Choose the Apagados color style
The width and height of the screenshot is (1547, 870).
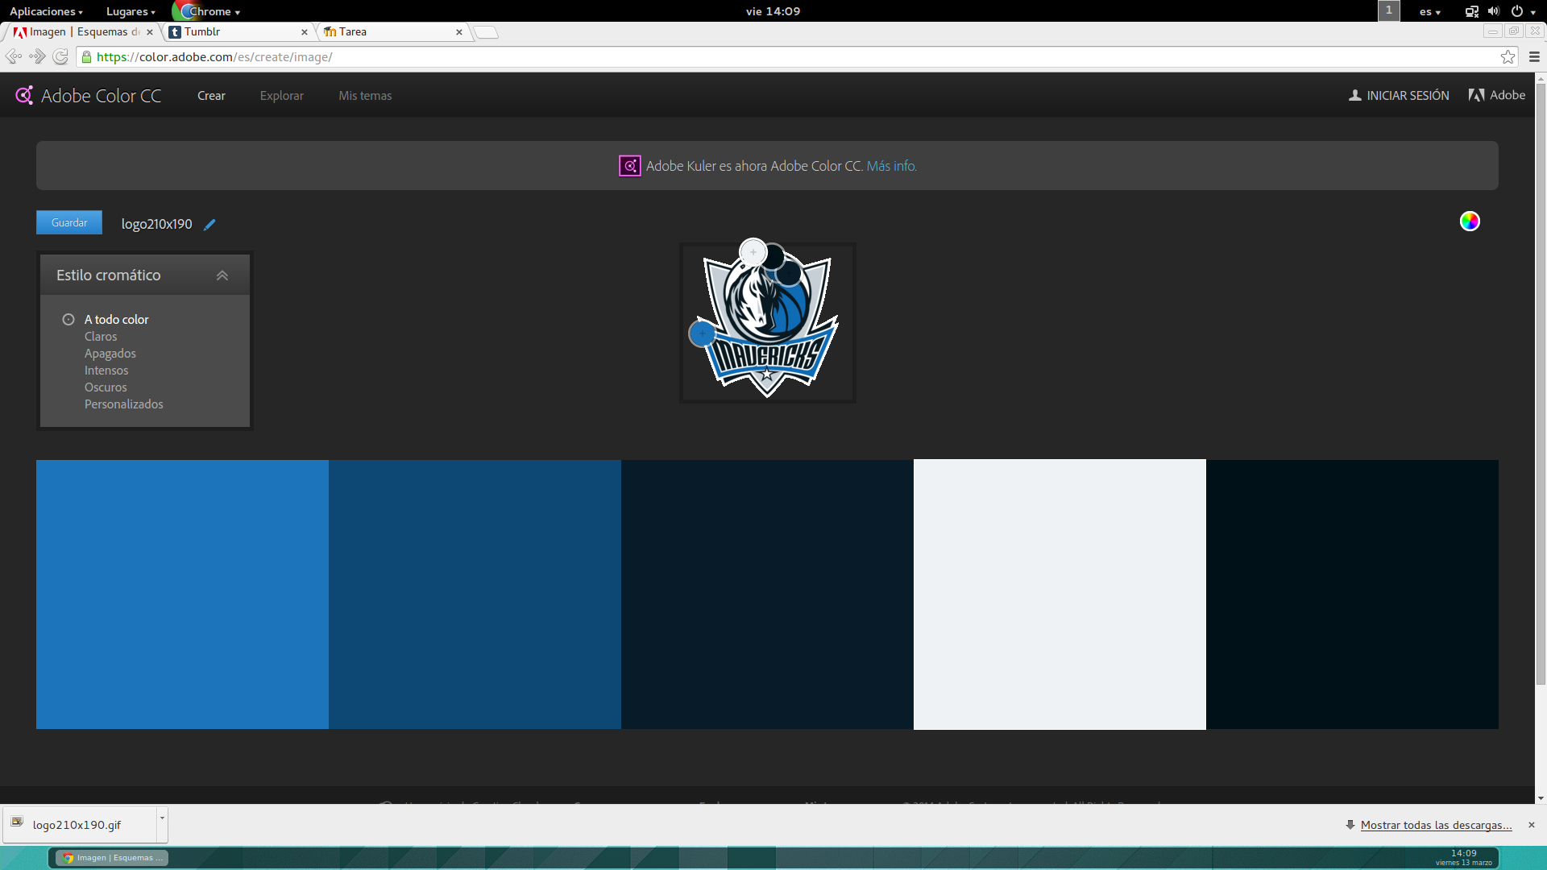(x=110, y=354)
